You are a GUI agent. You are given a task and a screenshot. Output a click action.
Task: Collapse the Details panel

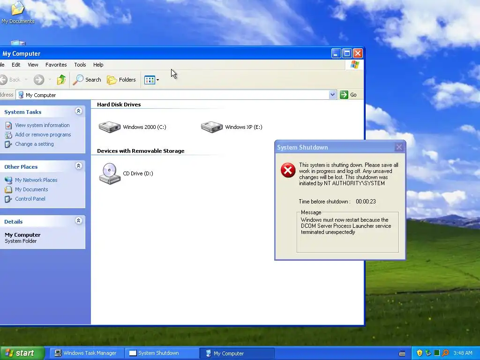coord(79,221)
